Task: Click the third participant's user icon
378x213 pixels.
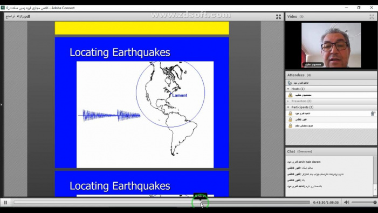Action: point(290,125)
